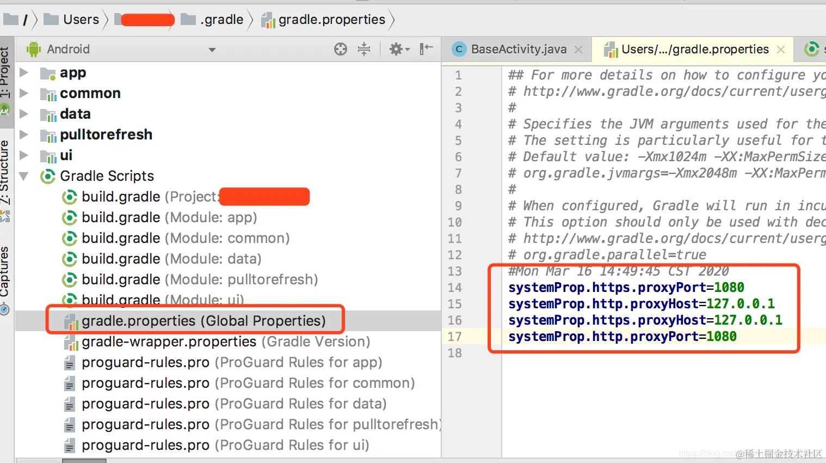
Task: Open the Android project view selector dropdown
Action: point(212,49)
